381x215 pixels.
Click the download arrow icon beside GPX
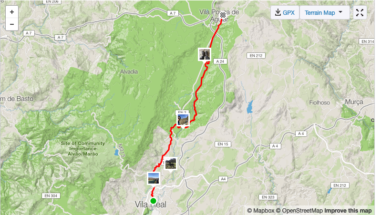tap(278, 12)
